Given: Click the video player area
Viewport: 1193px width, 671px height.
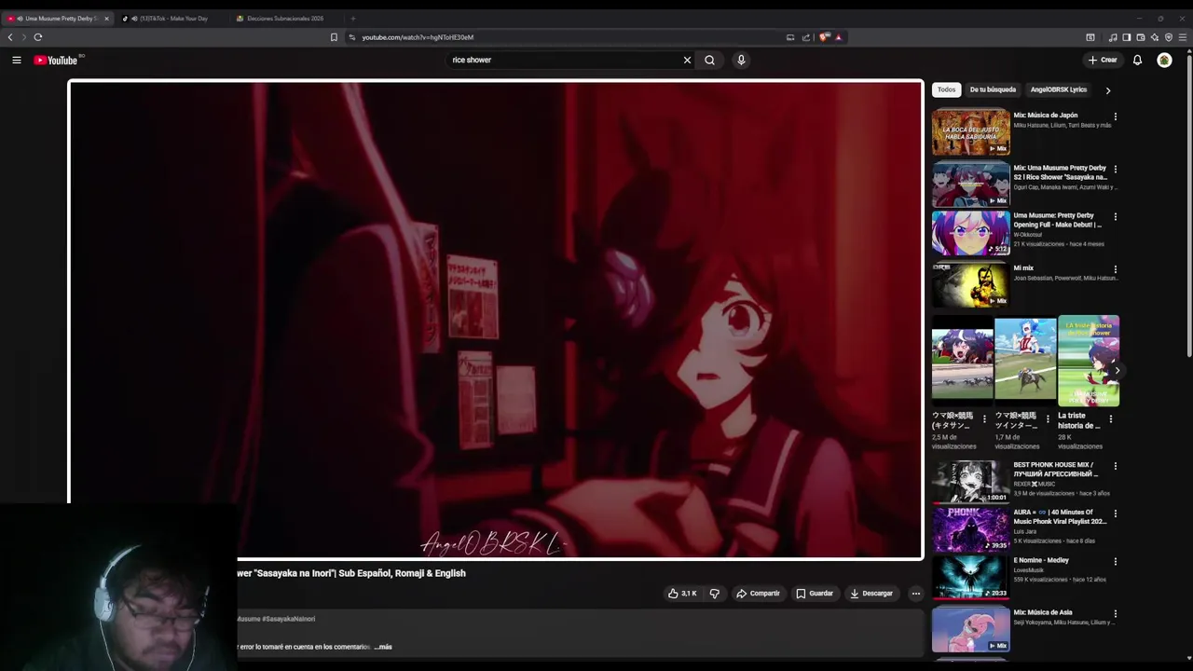Looking at the screenshot, I should (x=496, y=320).
